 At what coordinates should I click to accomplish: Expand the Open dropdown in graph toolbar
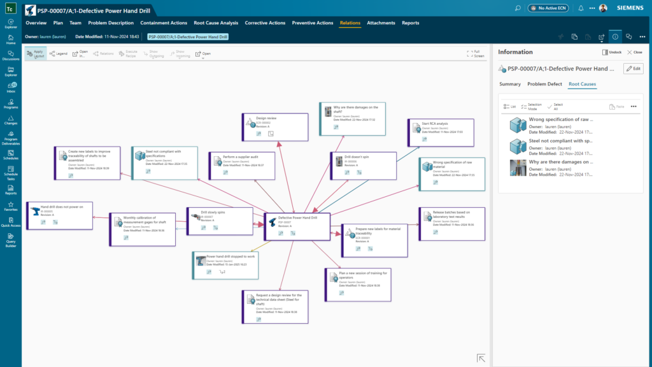203,54
